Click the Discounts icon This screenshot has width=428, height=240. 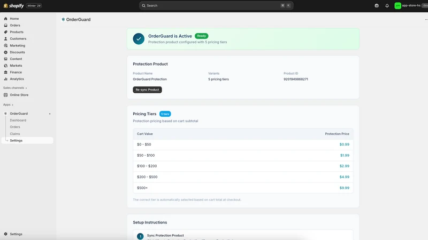click(x=5, y=52)
